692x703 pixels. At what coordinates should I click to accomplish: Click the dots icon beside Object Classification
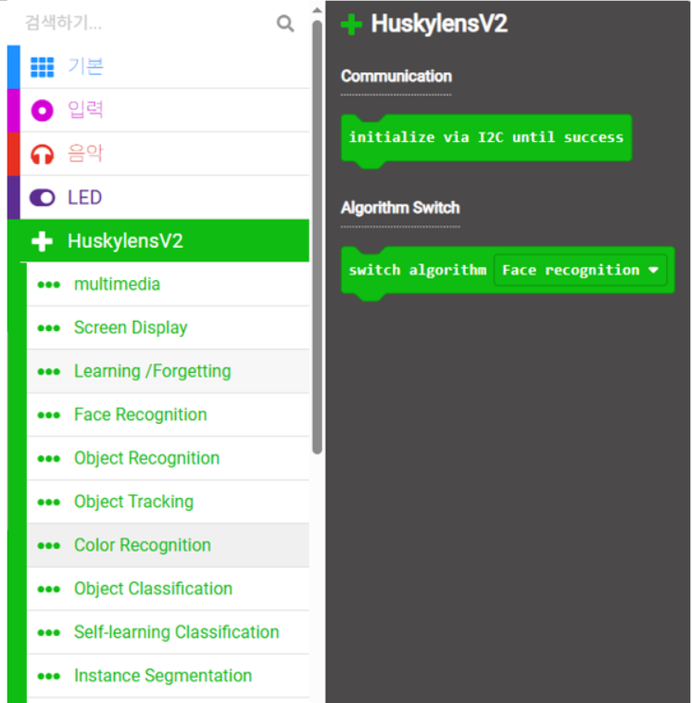coord(49,589)
